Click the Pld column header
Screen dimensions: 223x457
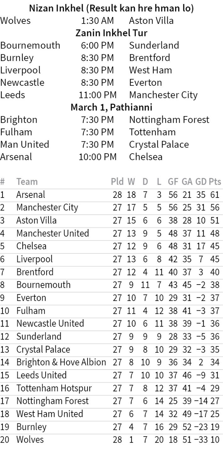(117, 182)
